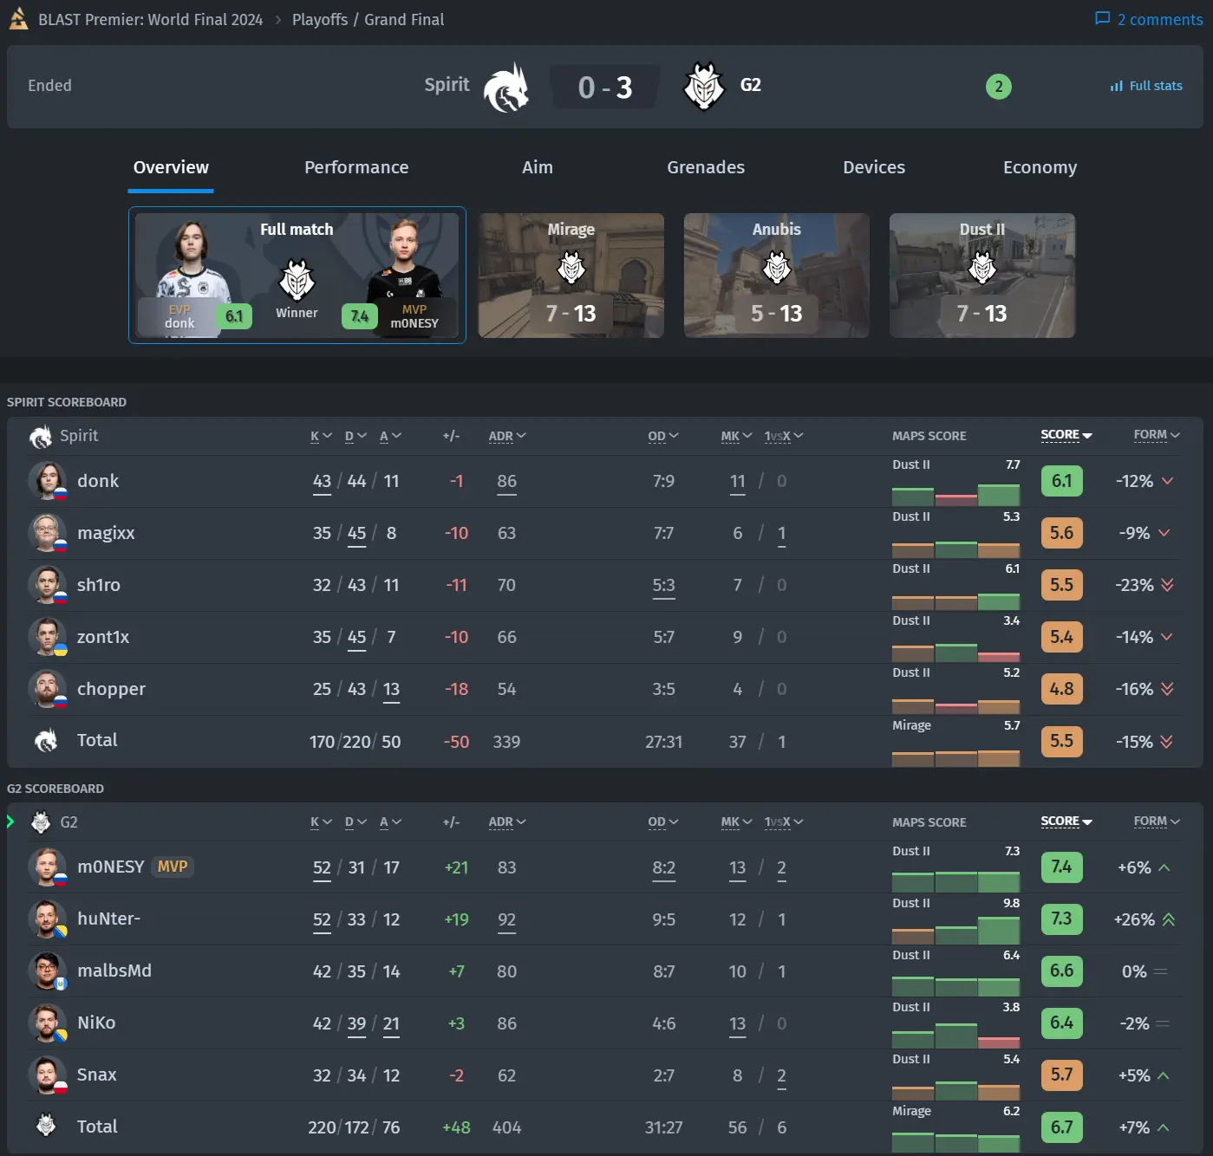Click huNter-'s player avatar
Image resolution: width=1213 pixels, height=1156 pixels.
pos(48,919)
